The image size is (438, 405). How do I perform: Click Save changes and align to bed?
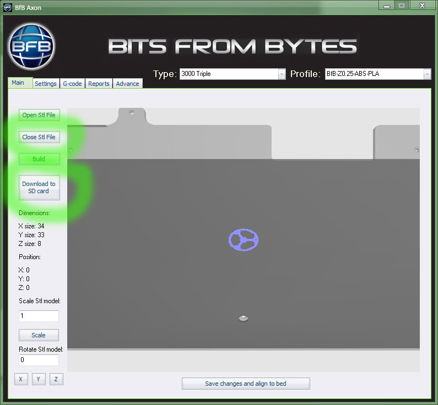point(246,384)
